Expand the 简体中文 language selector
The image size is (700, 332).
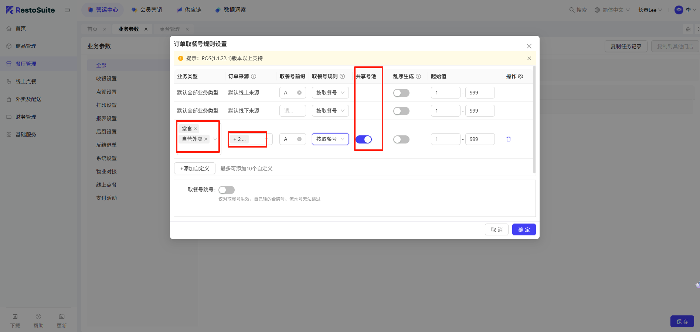(612, 10)
